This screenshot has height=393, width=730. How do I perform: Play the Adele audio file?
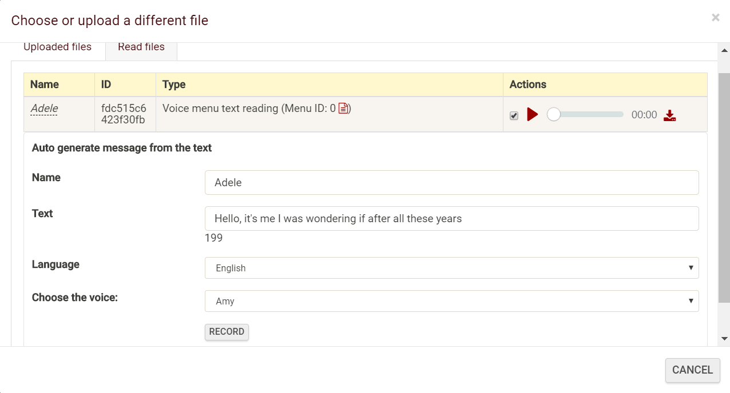(532, 115)
